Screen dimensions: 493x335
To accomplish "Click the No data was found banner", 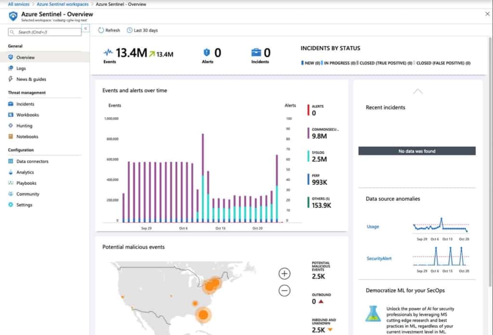I will coord(417,151).
